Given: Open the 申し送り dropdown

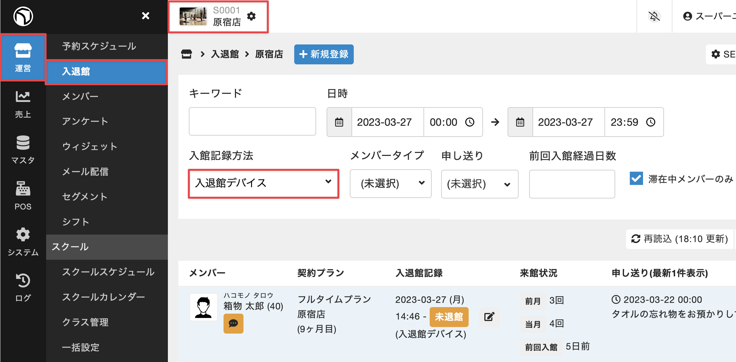Looking at the screenshot, I should tap(479, 184).
